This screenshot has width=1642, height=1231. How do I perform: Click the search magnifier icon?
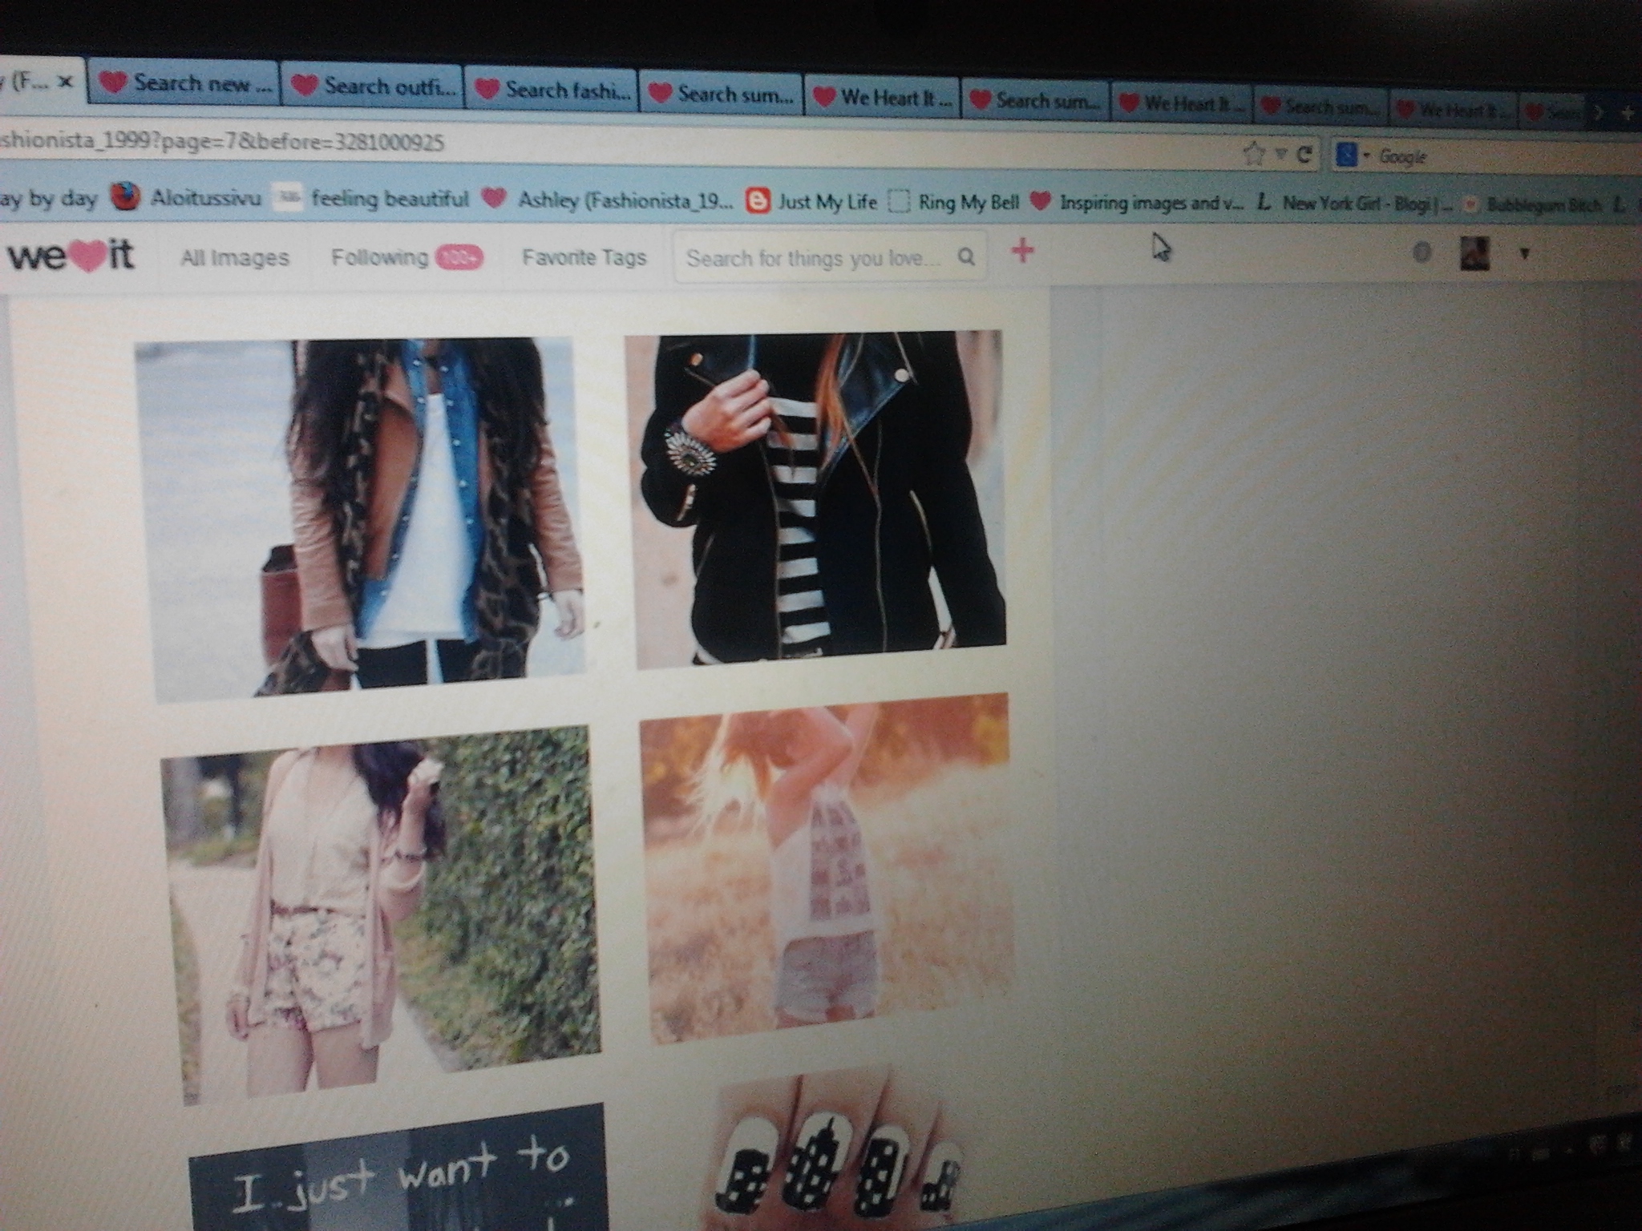(x=967, y=257)
